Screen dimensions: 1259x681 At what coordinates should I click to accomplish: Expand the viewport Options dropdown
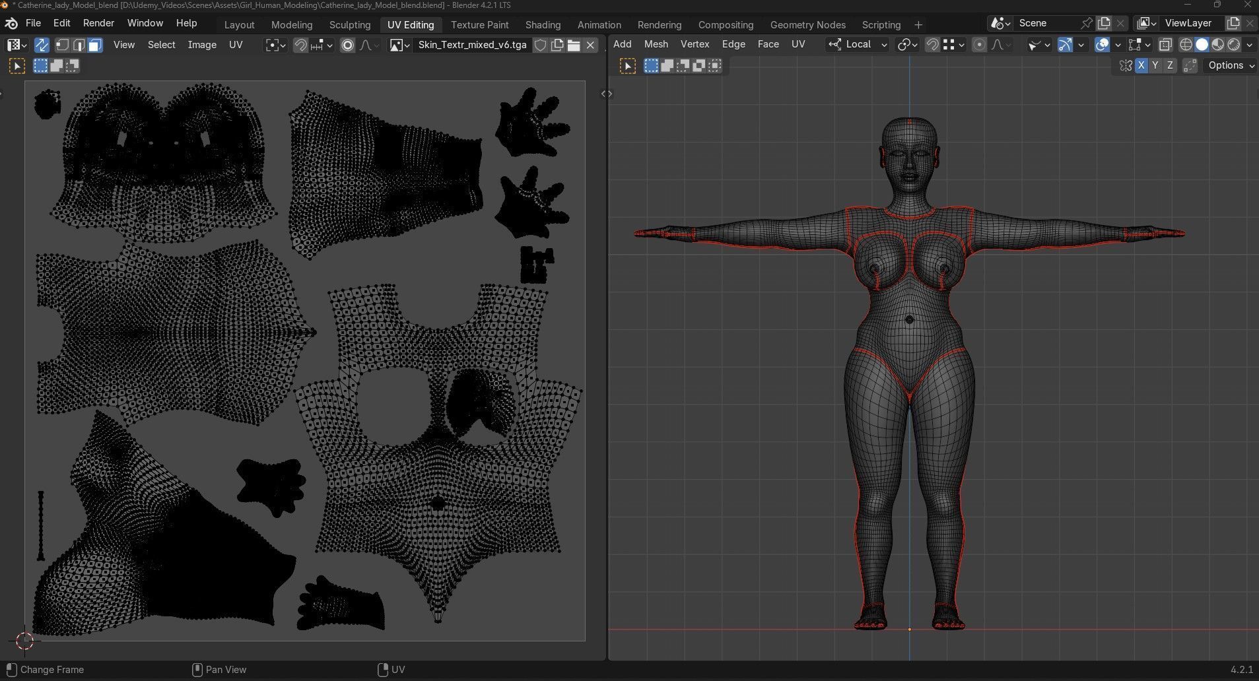pos(1231,65)
